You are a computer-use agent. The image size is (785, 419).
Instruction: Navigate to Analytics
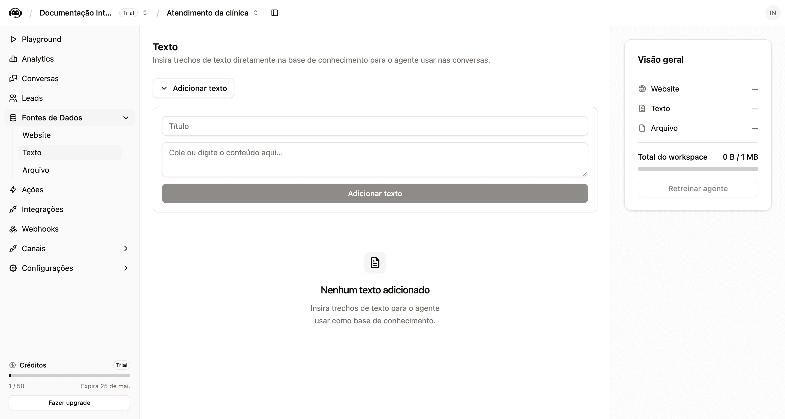pos(38,59)
